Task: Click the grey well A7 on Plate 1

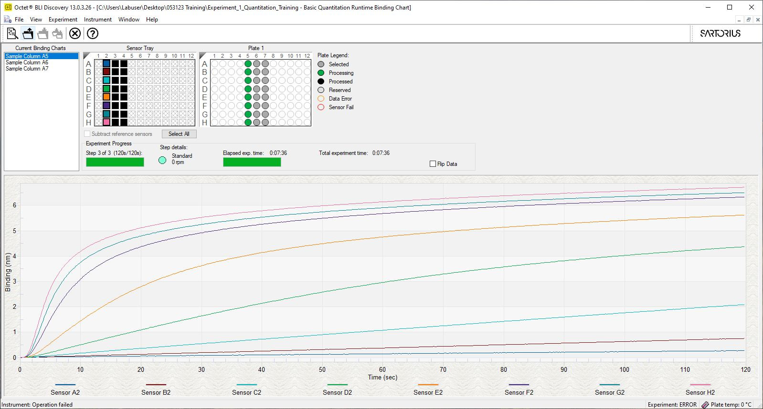Action: tap(265, 63)
